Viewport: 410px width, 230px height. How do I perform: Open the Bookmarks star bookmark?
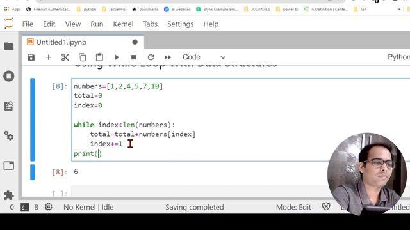coord(145,9)
